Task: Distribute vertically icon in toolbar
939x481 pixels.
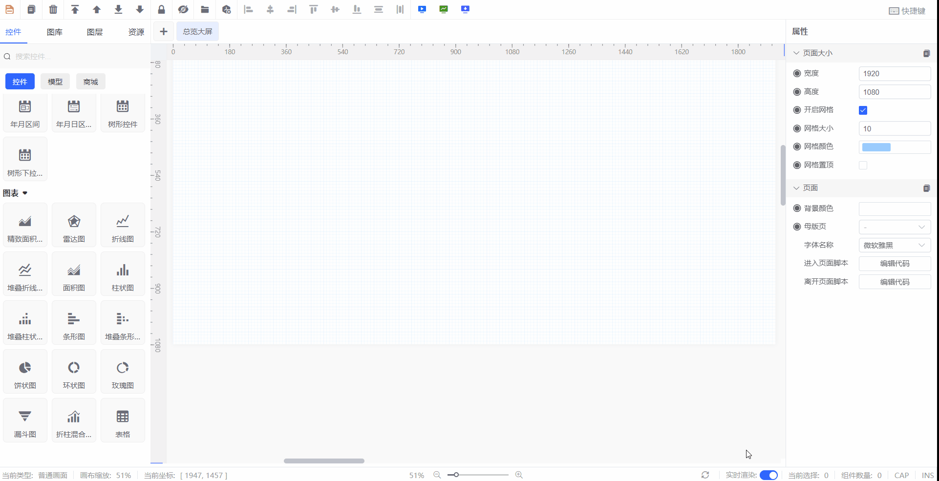Action: pos(379,9)
